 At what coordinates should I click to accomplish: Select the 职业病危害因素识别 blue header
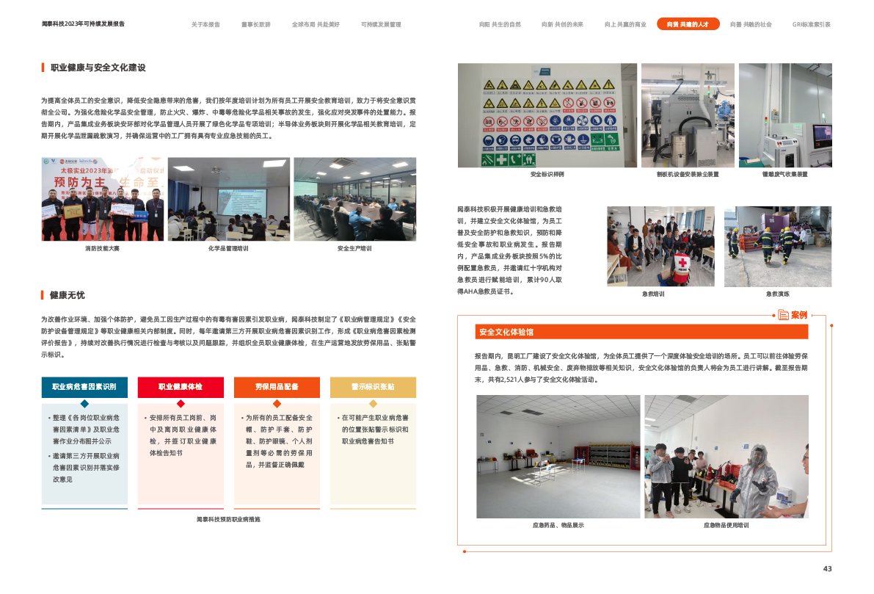tap(84, 387)
